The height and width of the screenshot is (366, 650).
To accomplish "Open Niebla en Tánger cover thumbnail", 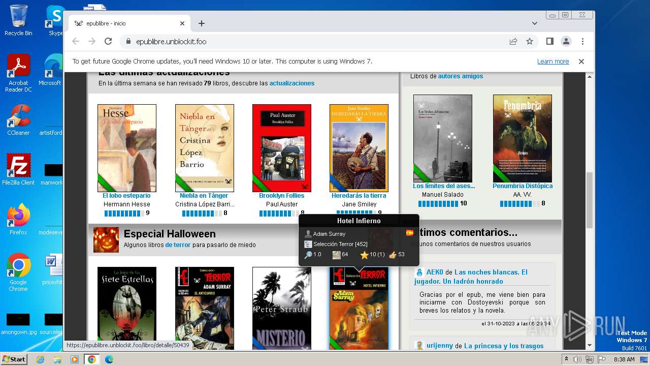I will [205, 148].
